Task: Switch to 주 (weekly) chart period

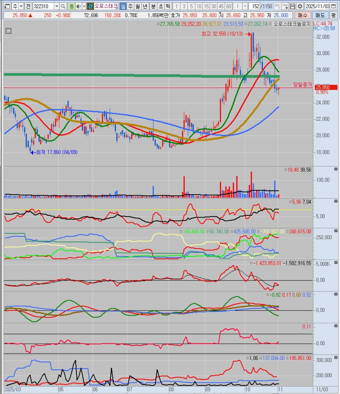Action: 131,6
